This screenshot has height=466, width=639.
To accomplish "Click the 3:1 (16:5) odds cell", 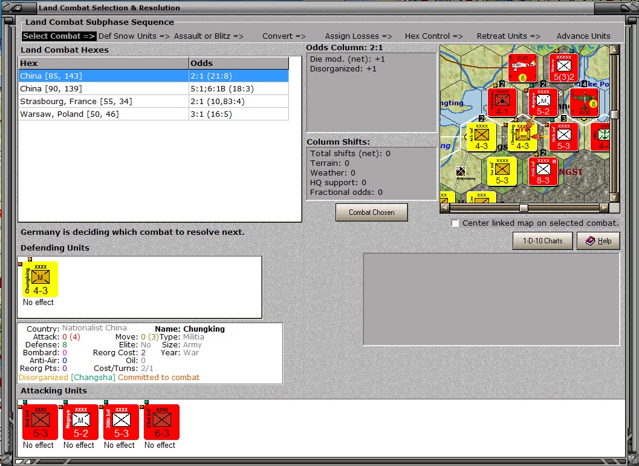I will (x=239, y=114).
